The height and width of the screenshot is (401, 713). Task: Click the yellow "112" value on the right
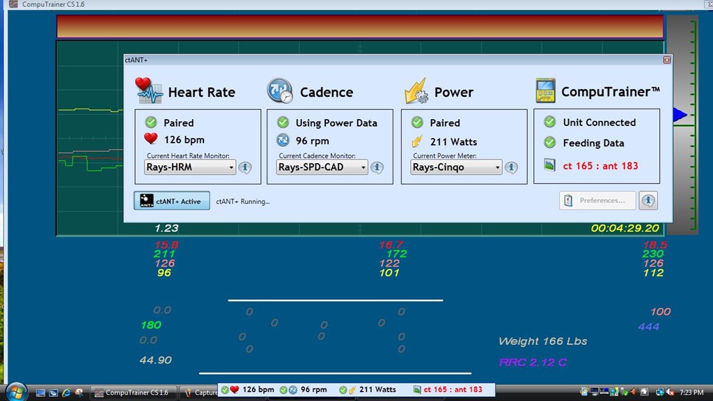653,273
